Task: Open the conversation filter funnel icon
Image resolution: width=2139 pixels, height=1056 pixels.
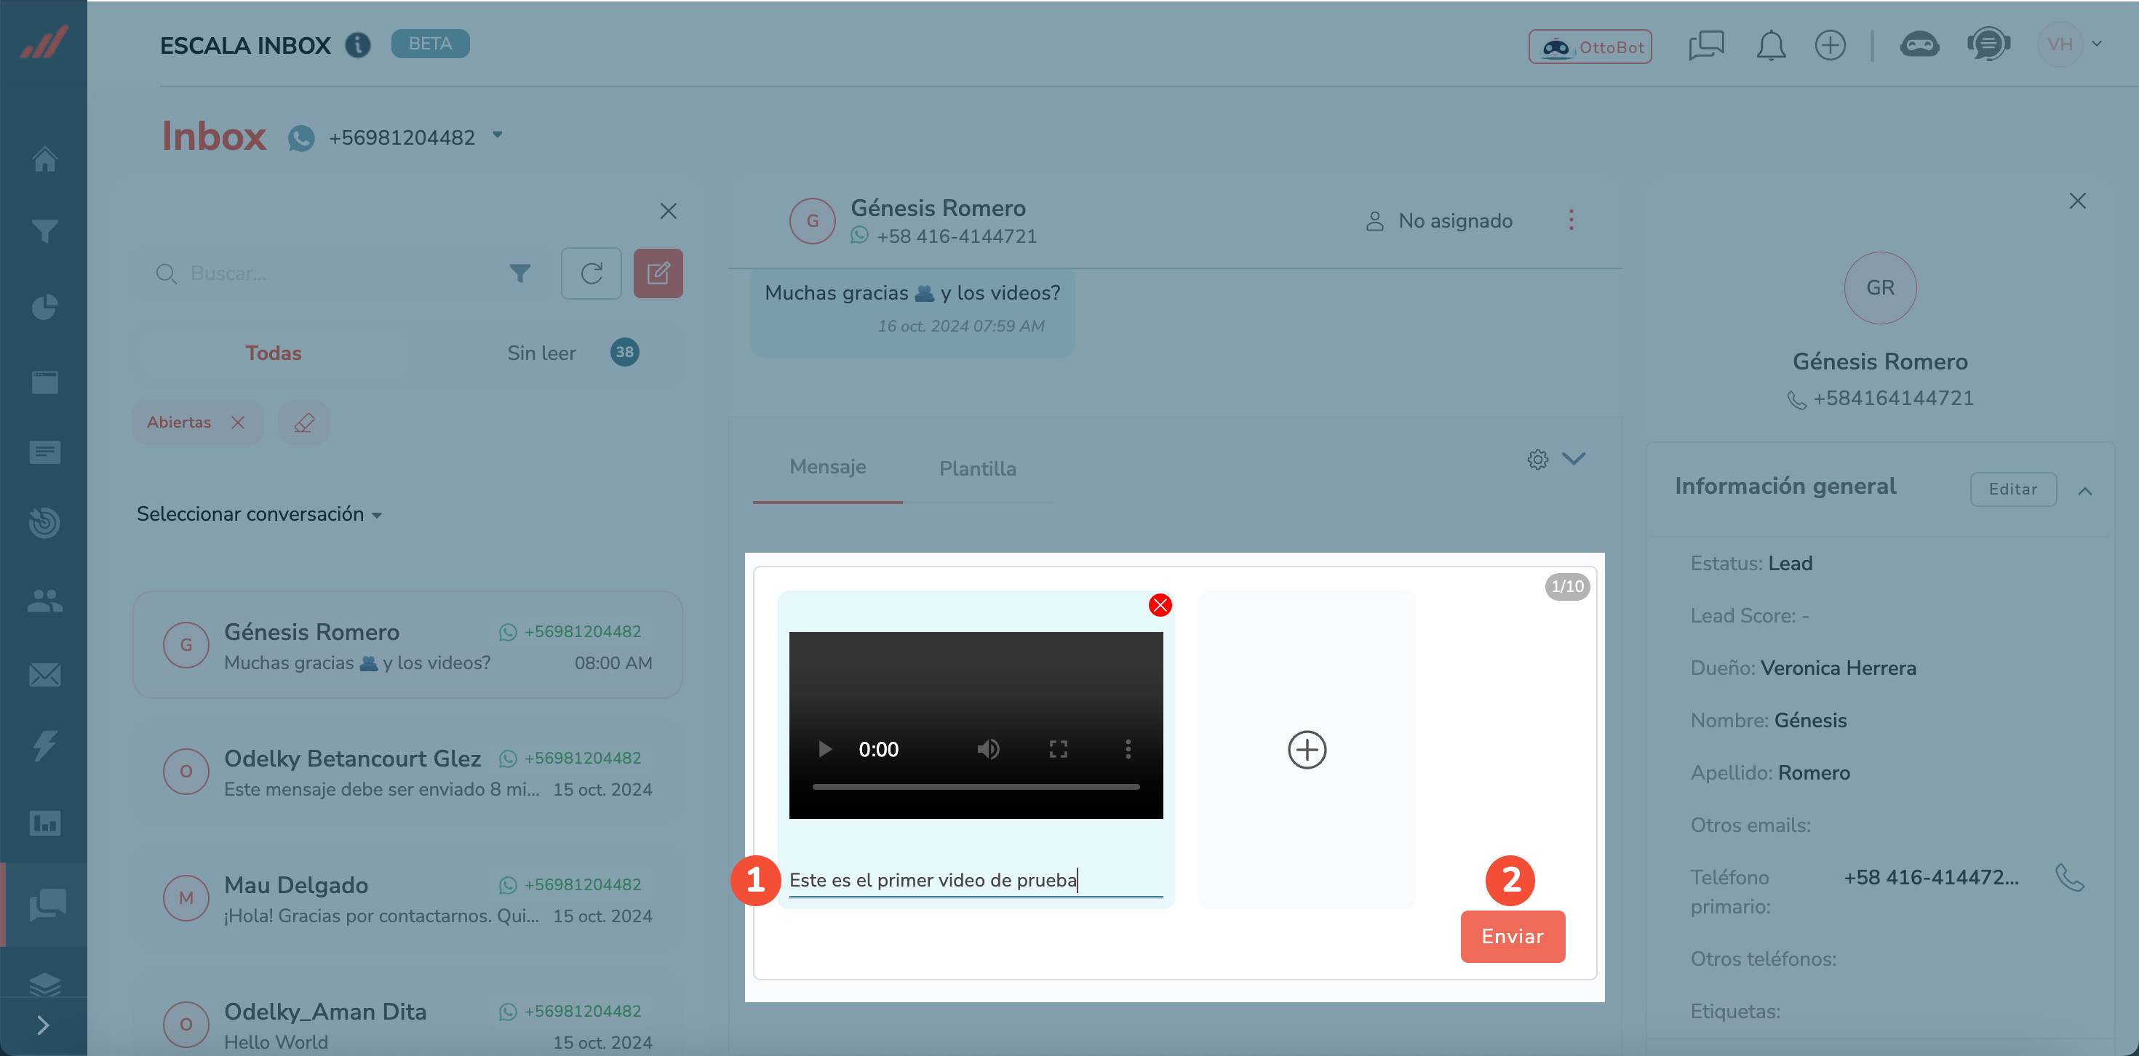Action: [519, 273]
